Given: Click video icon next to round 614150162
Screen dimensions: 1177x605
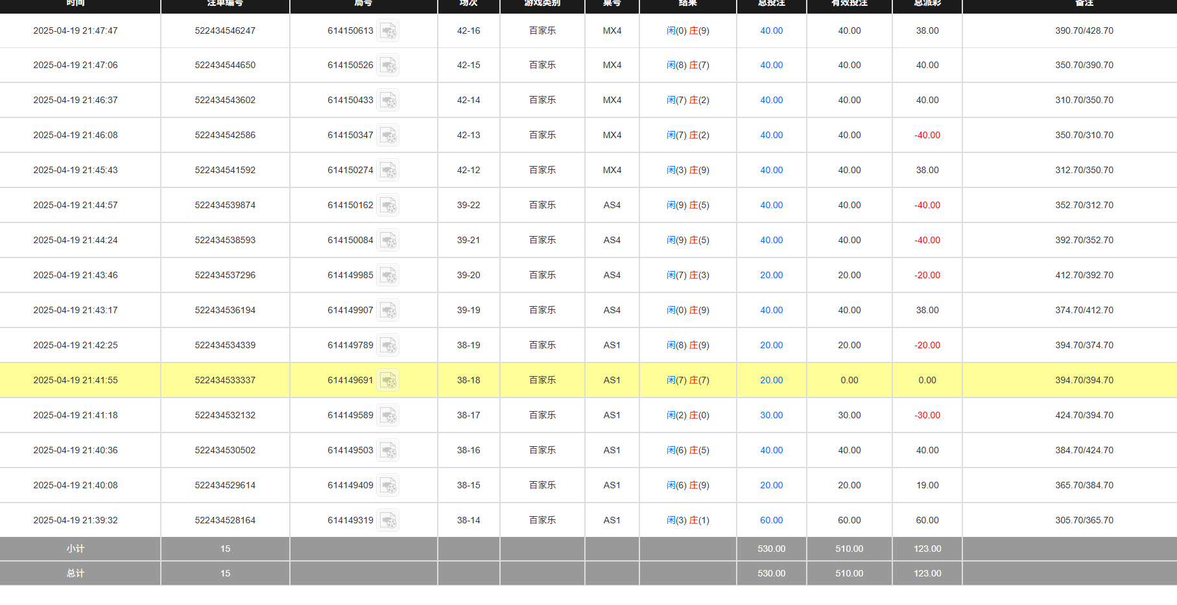Looking at the screenshot, I should coord(388,206).
